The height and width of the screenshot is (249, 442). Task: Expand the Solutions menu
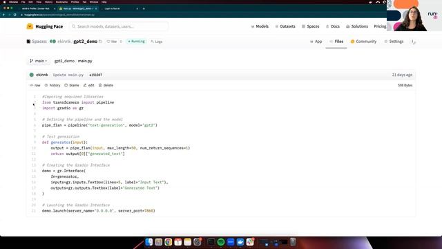pos(357,26)
